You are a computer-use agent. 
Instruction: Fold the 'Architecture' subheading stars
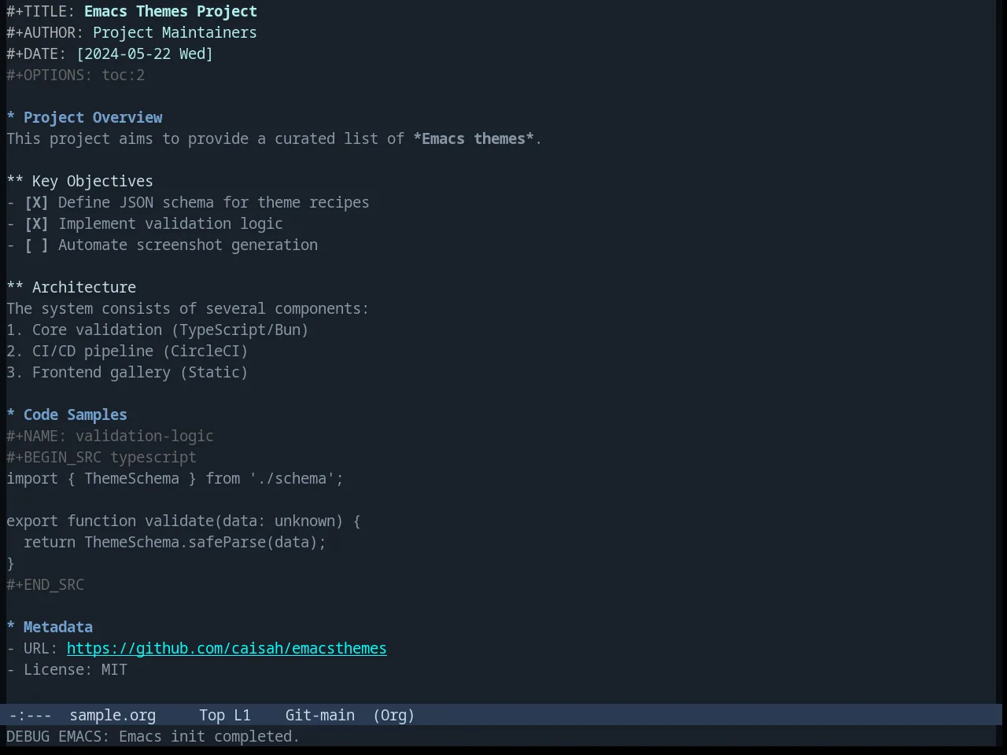(15, 288)
